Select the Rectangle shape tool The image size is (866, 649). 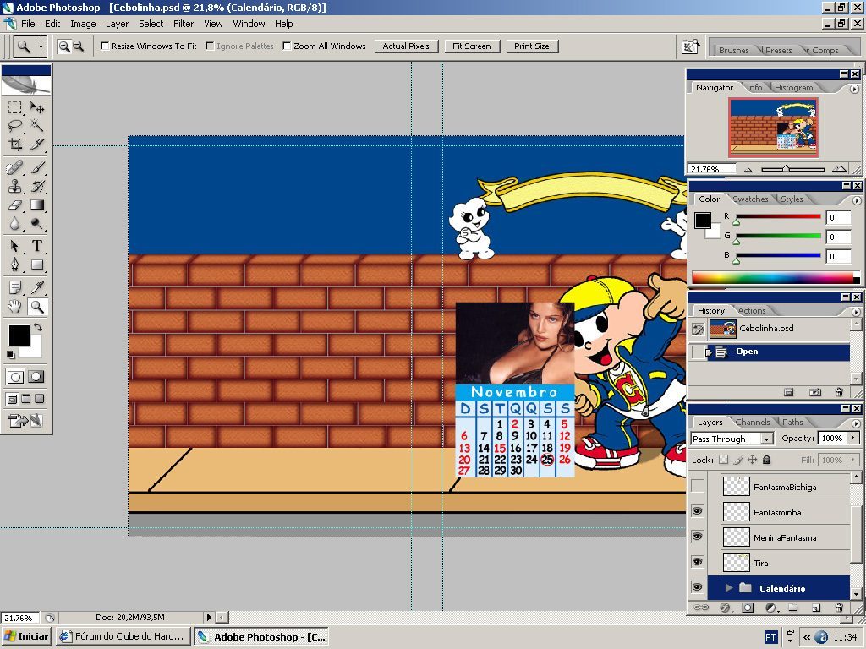(x=37, y=265)
